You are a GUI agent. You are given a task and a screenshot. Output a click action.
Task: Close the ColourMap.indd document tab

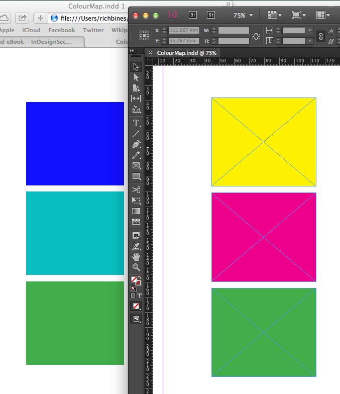click(x=151, y=52)
